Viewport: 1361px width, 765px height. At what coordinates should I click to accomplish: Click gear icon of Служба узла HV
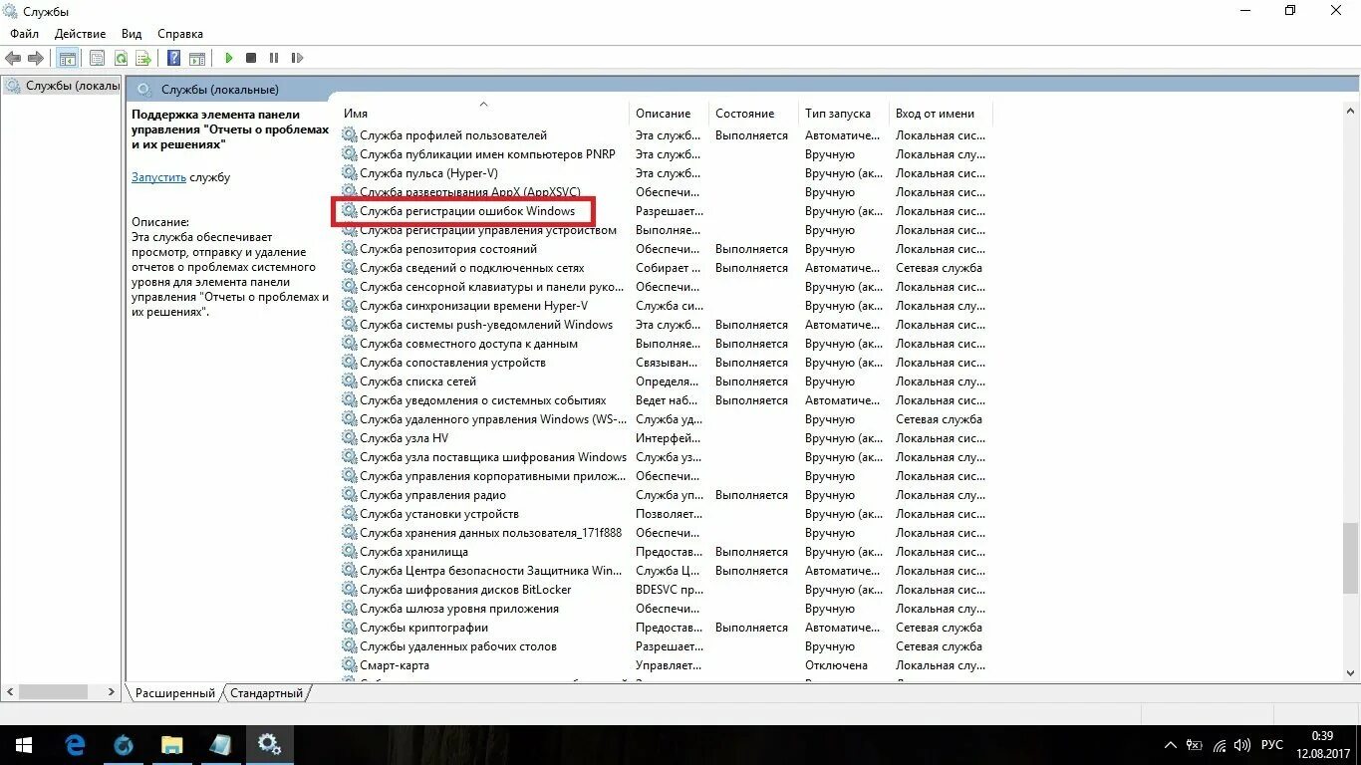point(350,438)
